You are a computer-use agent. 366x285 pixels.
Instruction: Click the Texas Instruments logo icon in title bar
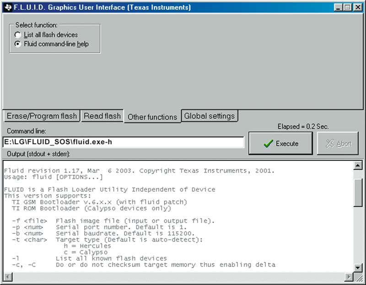click(x=8, y=7)
